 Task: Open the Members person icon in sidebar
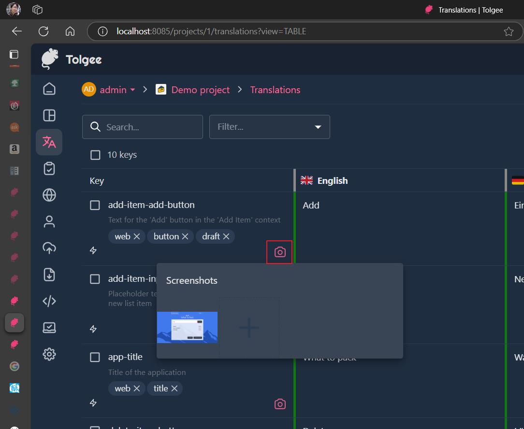pyautogui.click(x=49, y=221)
